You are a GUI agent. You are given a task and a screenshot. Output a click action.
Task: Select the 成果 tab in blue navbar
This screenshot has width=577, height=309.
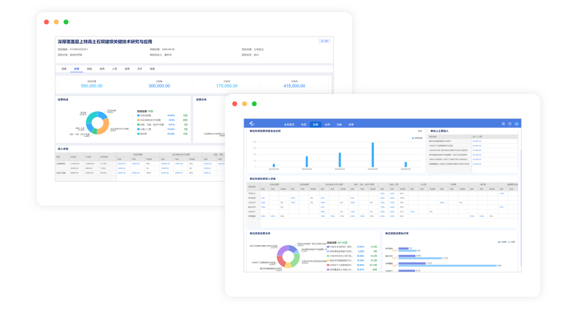pyautogui.click(x=351, y=125)
